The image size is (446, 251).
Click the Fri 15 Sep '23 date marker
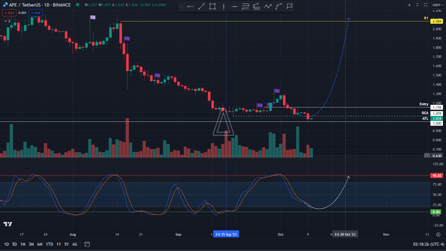[x=226, y=235]
